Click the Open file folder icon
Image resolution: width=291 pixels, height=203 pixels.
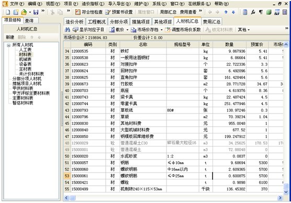(24, 12)
